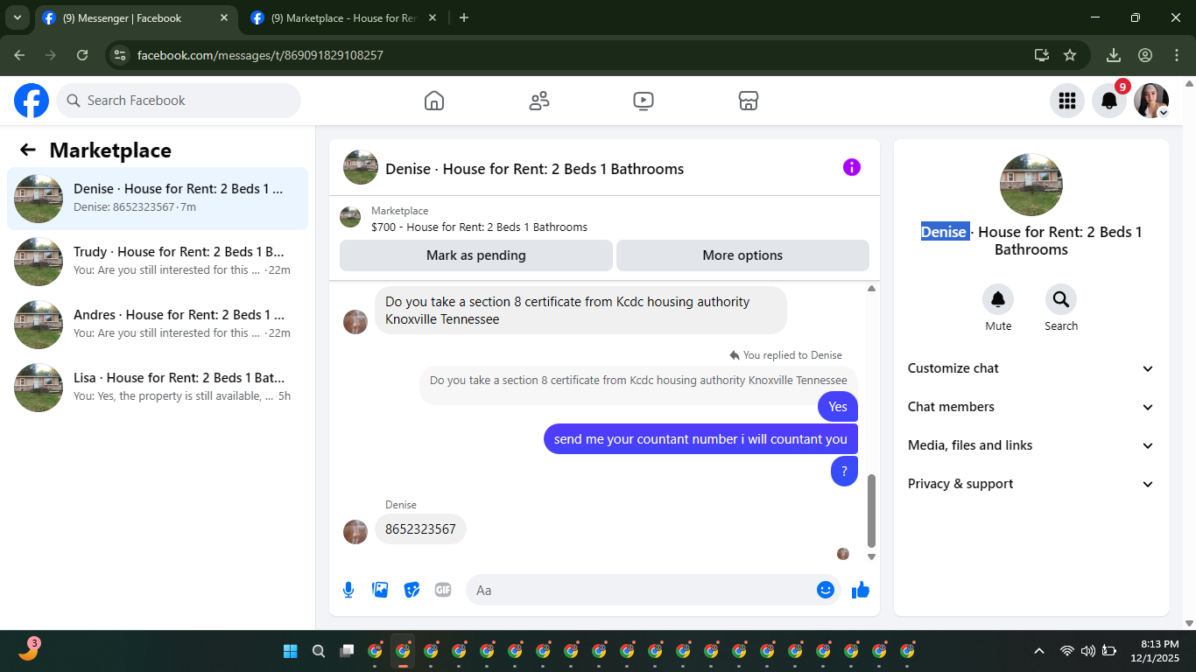1196x672 pixels.
Task: Click More options button
Action: [742, 255]
